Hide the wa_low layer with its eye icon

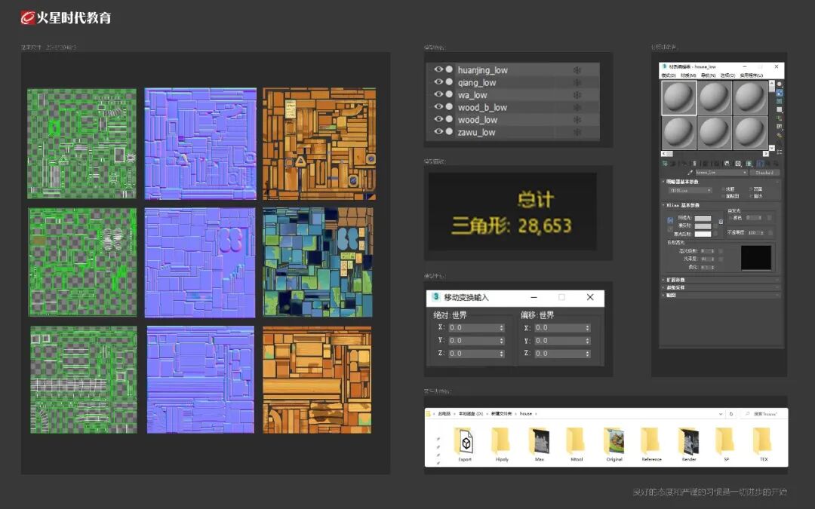click(x=438, y=94)
